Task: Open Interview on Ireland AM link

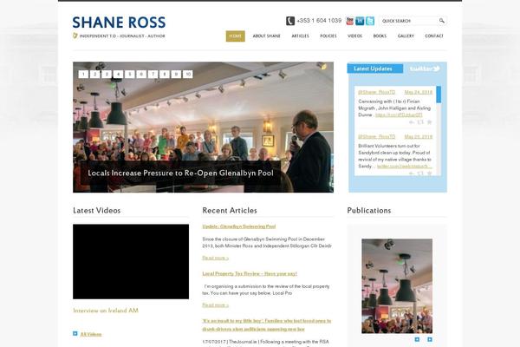Action: 106,311
